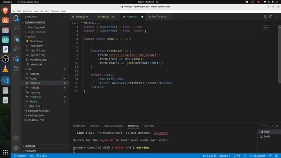Expand the node_modules folder

point(26,32)
